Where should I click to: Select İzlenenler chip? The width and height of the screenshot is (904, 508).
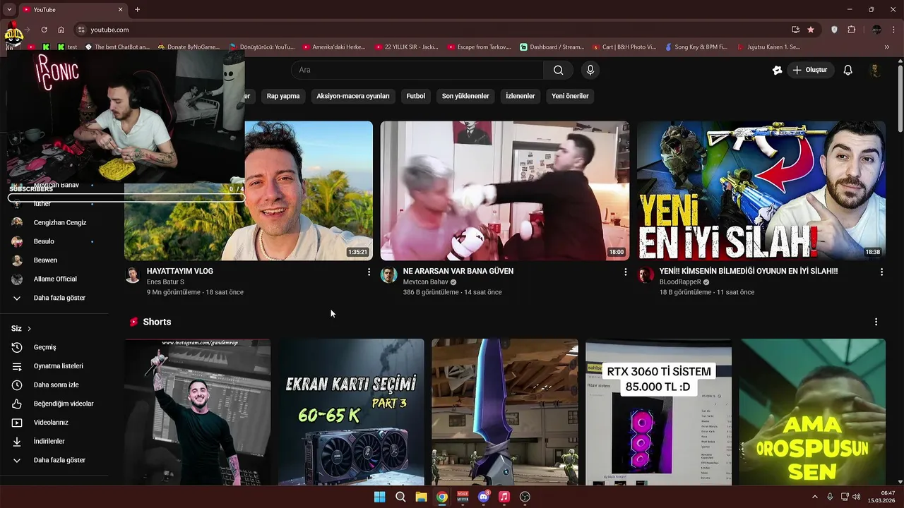521,96
